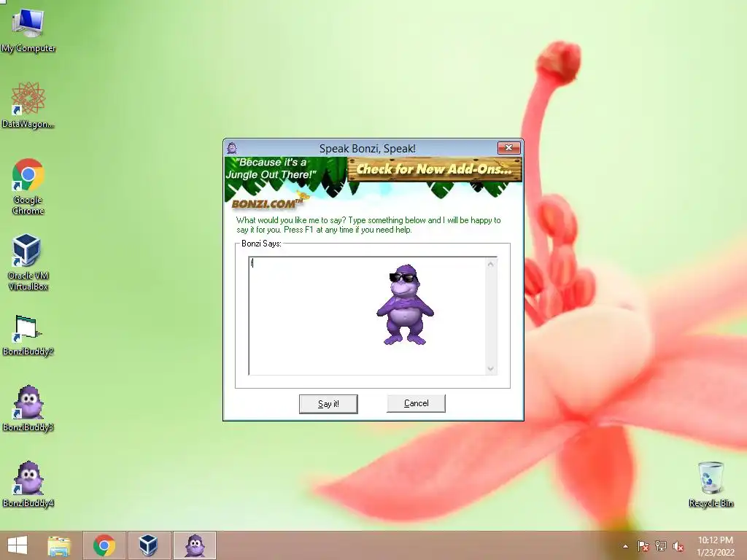This screenshot has width=747, height=560.
Task: Click the BONZI.COM logo
Action: 267,203
